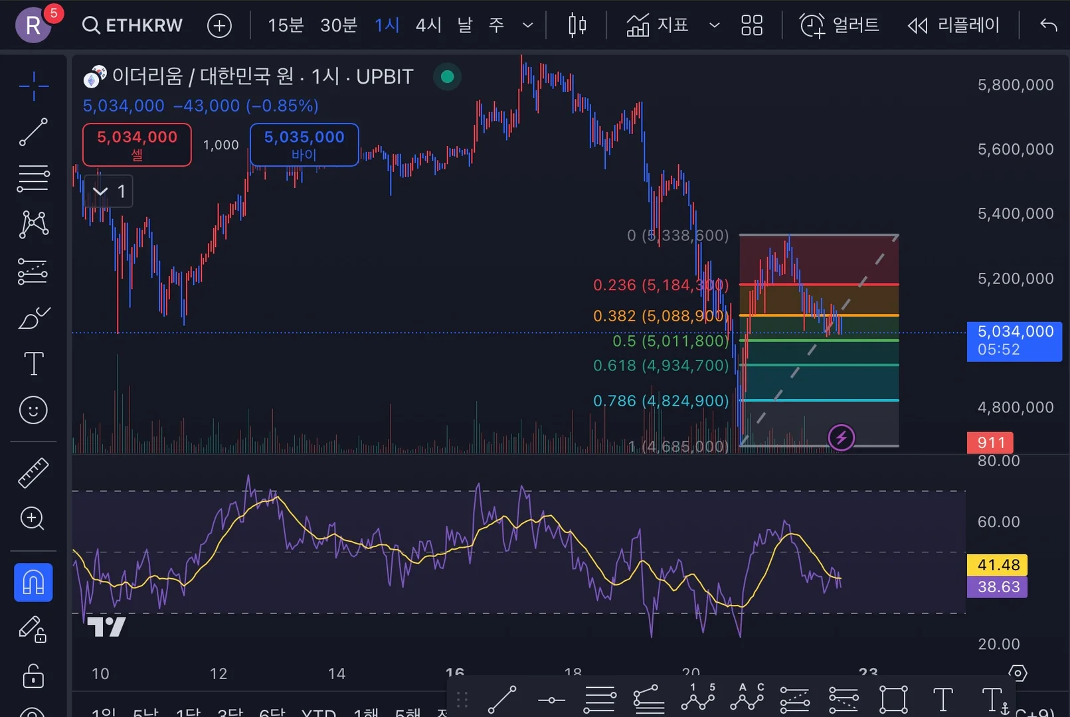Toggle lock all drawing tools
This screenshot has height=717, width=1070.
click(x=33, y=676)
